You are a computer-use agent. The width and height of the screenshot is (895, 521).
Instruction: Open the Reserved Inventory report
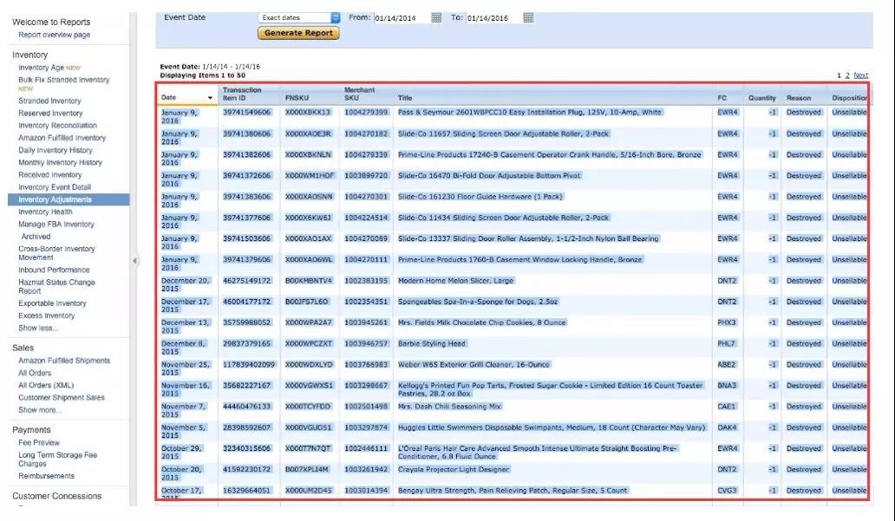[50, 114]
